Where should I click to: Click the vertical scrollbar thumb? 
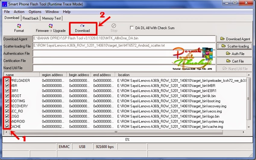click(249, 98)
